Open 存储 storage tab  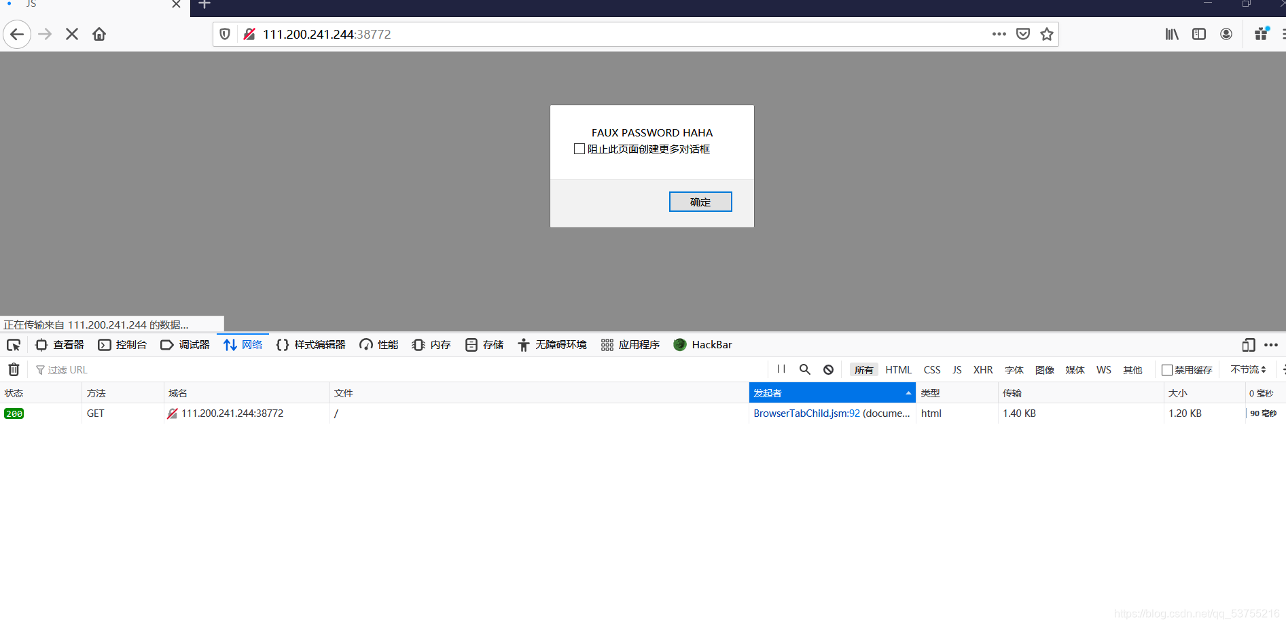484,345
